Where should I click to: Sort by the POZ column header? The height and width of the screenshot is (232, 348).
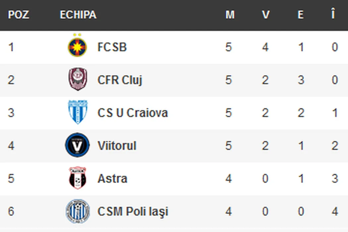pyautogui.click(x=18, y=15)
